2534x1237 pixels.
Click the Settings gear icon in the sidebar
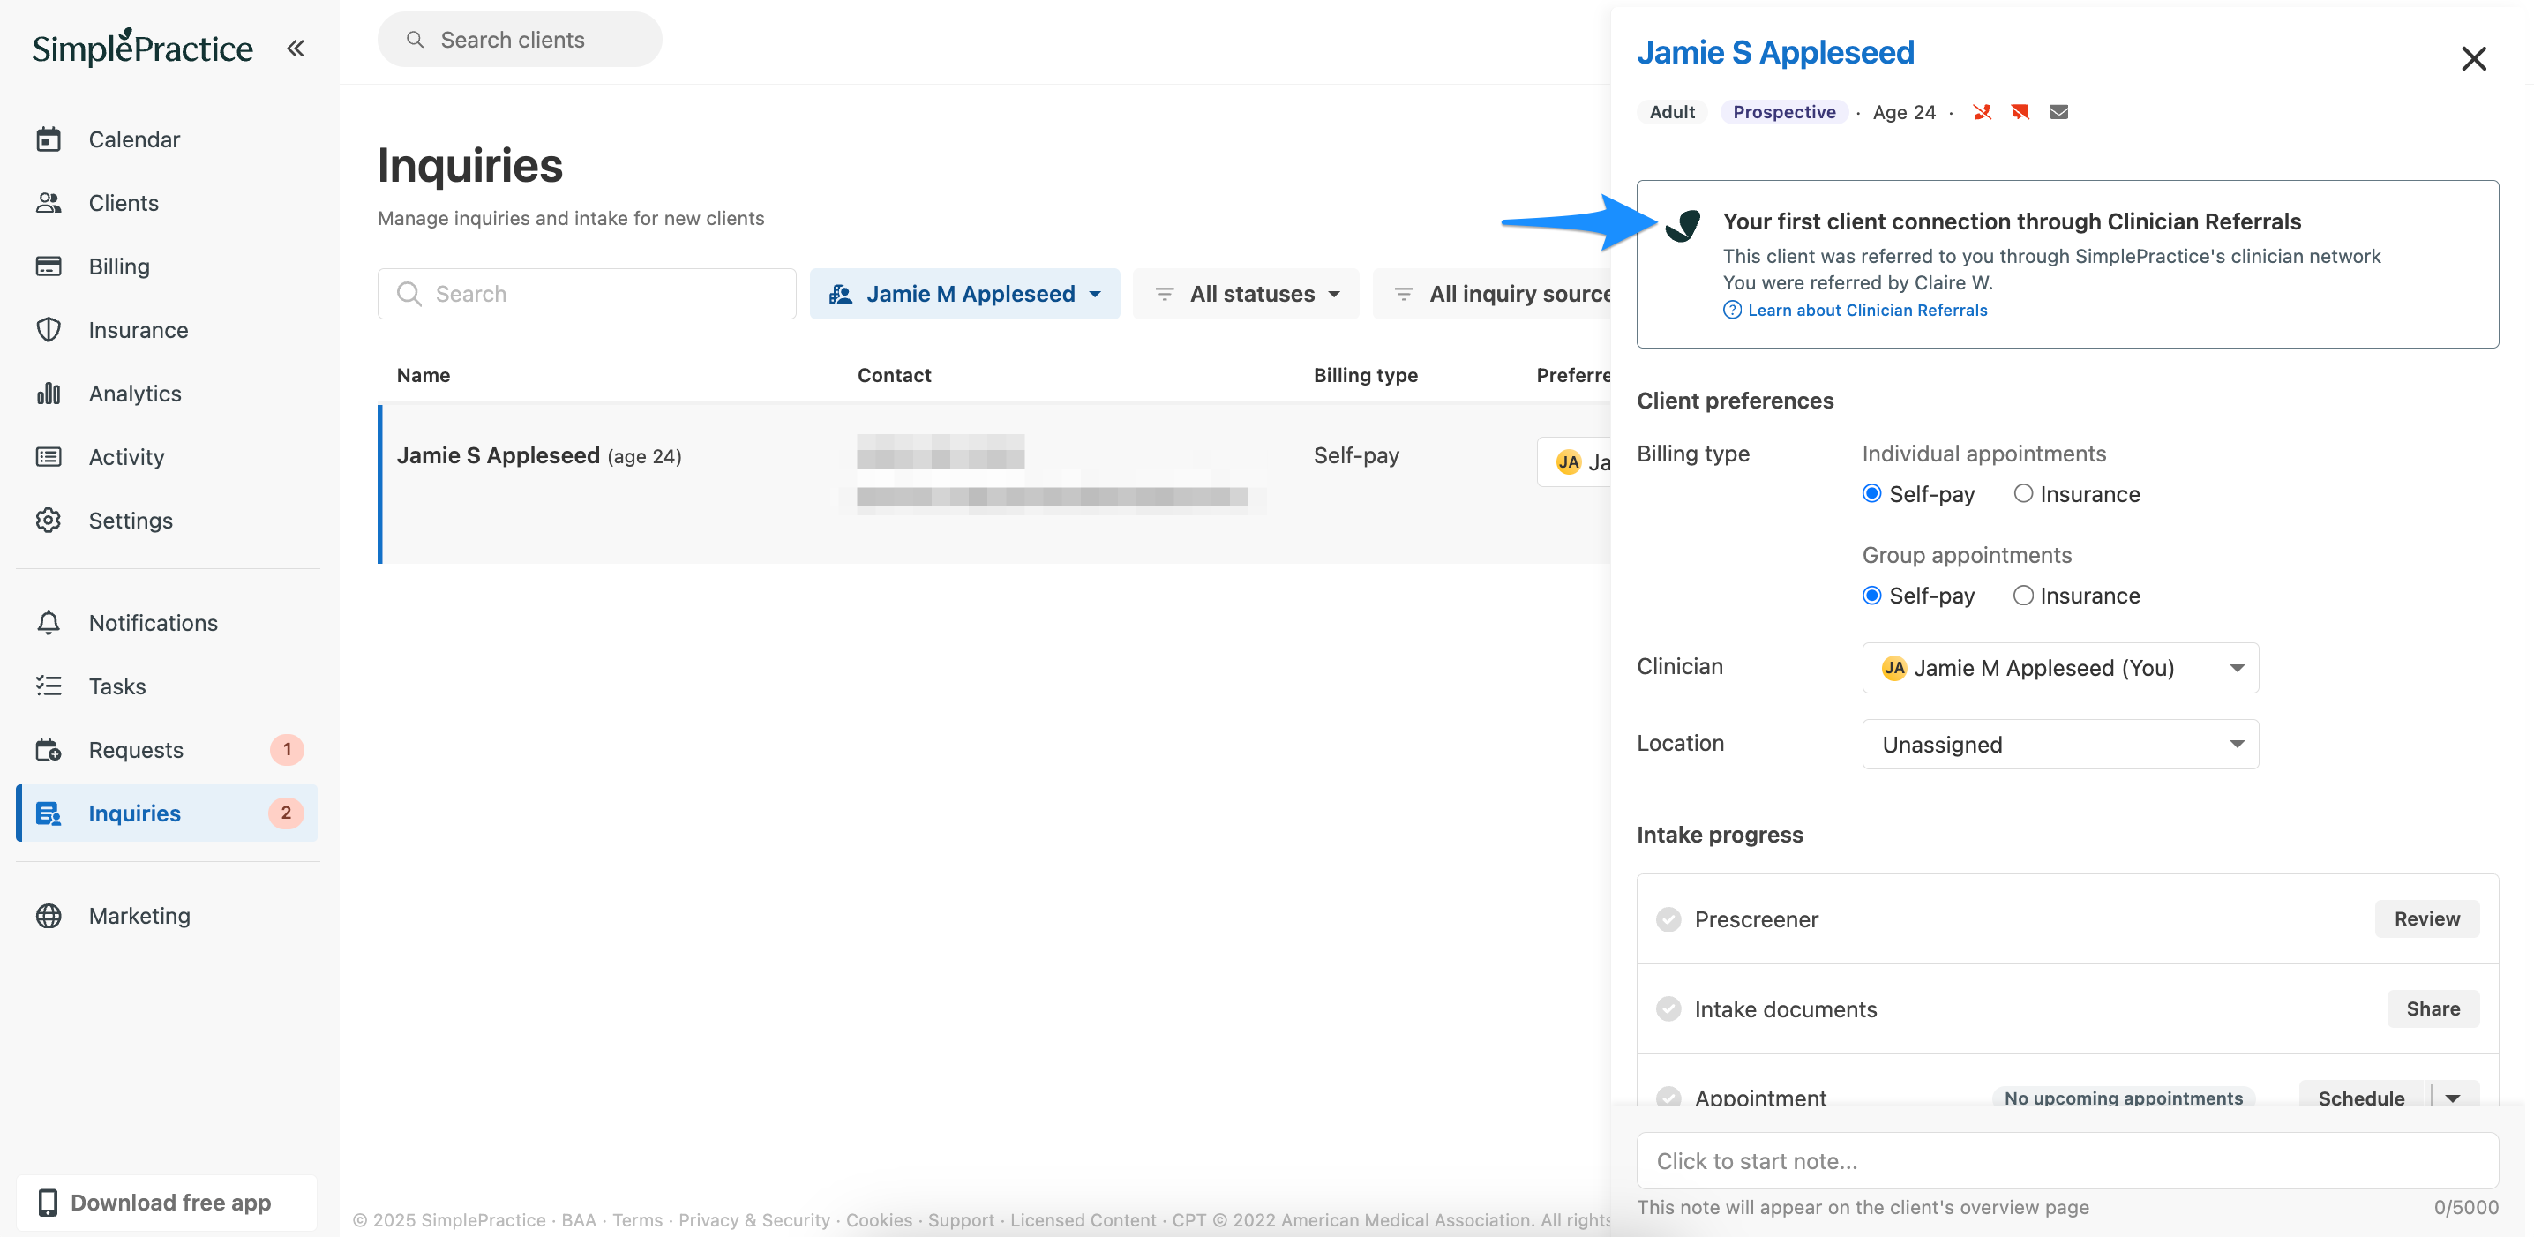coord(49,521)
